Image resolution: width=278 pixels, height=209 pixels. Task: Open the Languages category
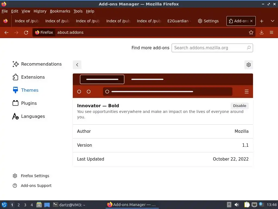tap(29, 116)
